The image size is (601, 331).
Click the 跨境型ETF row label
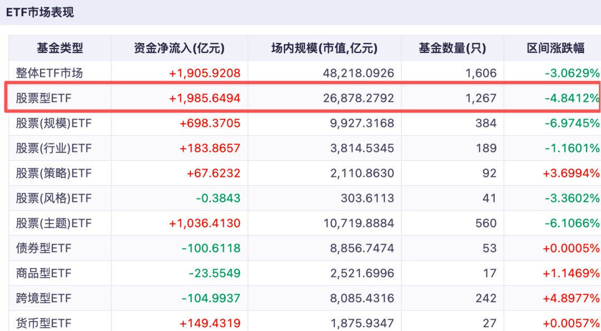43,298
